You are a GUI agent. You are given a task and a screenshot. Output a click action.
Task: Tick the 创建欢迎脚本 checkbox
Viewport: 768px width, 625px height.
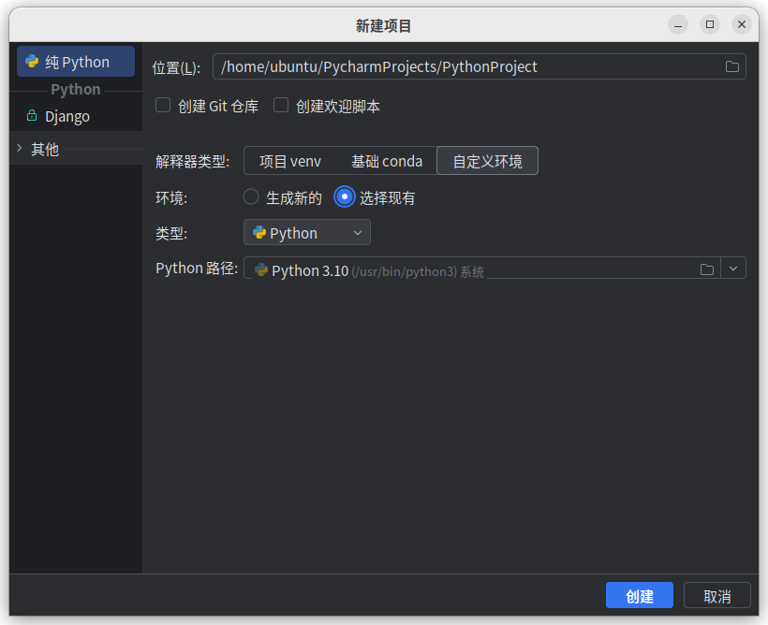click(x=281, y=106)
